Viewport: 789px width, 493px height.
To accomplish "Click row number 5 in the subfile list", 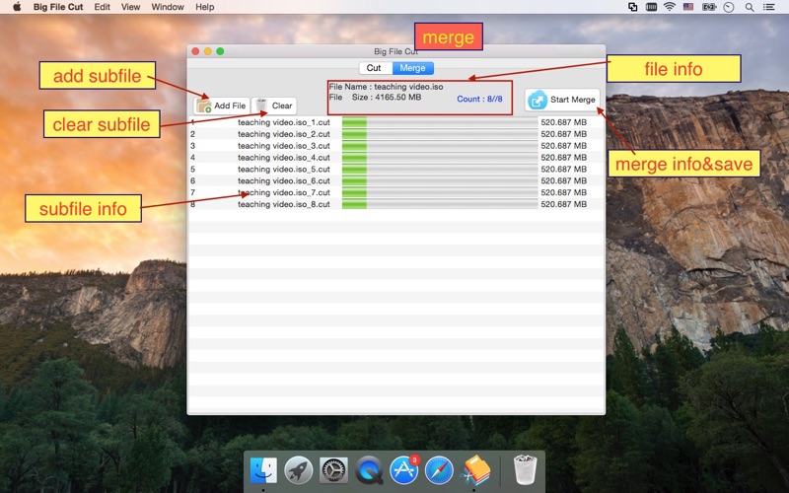I will click(x=192, y=169).
